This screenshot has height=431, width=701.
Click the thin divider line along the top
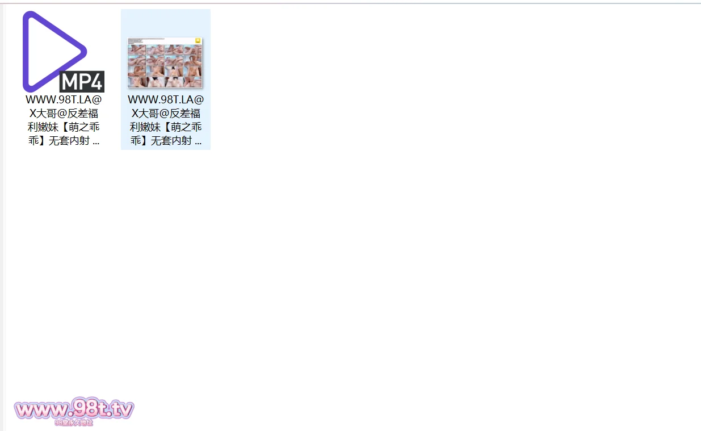point(350,3)
